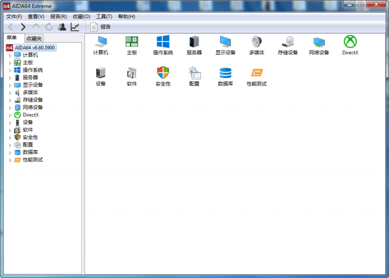Click the refresh toolbar button
Screen dimensions: 389x278
(x=49, y=27)
